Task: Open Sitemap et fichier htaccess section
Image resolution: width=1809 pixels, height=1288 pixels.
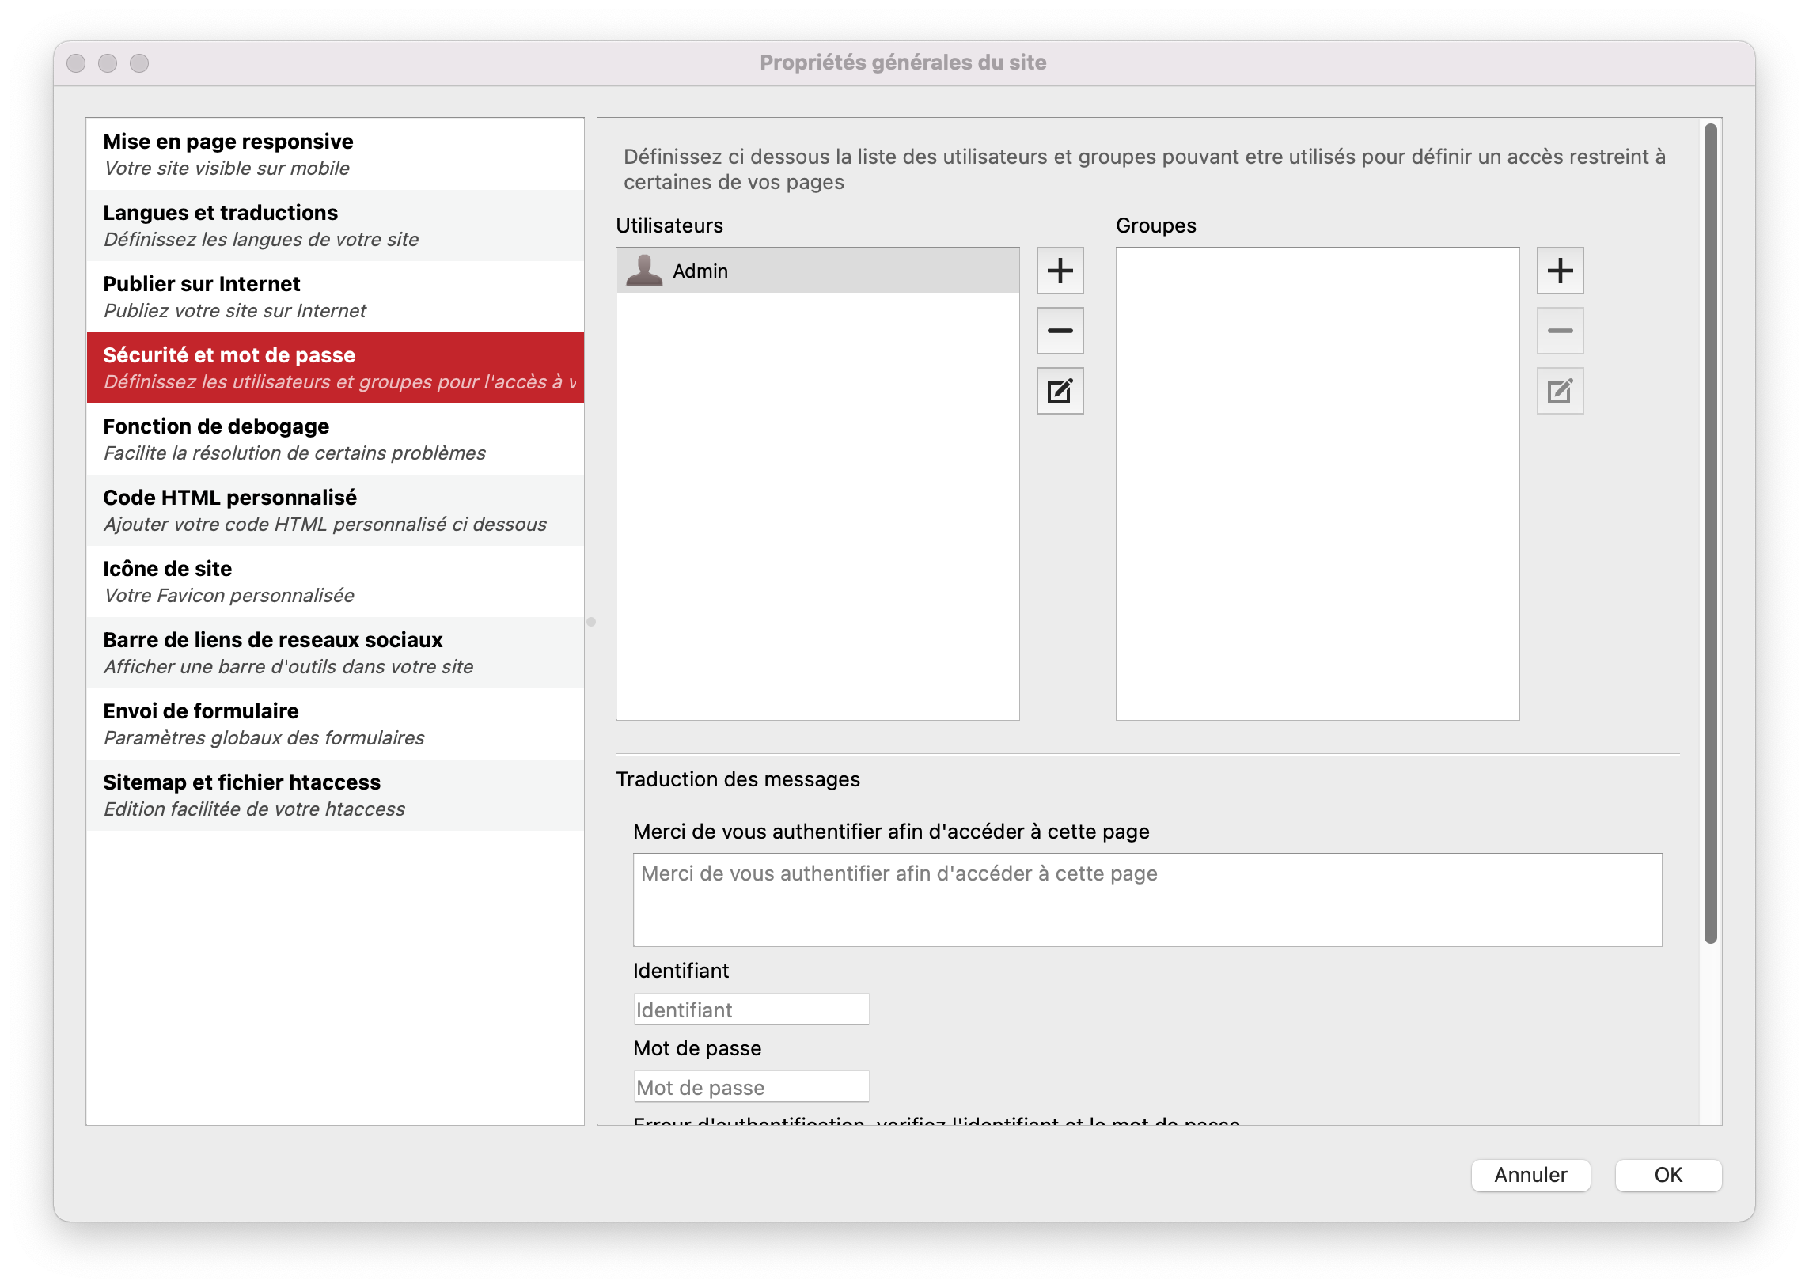Action: pyautogui.click(x=335, y=794)
